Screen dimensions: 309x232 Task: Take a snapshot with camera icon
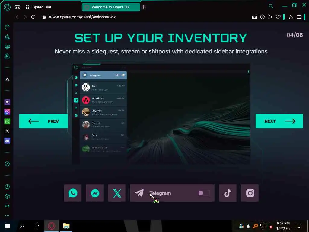pos(254,17)
